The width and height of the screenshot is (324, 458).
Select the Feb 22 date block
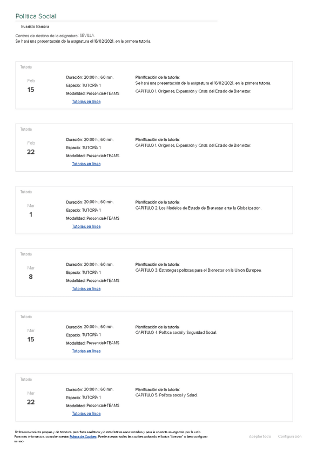31,148
